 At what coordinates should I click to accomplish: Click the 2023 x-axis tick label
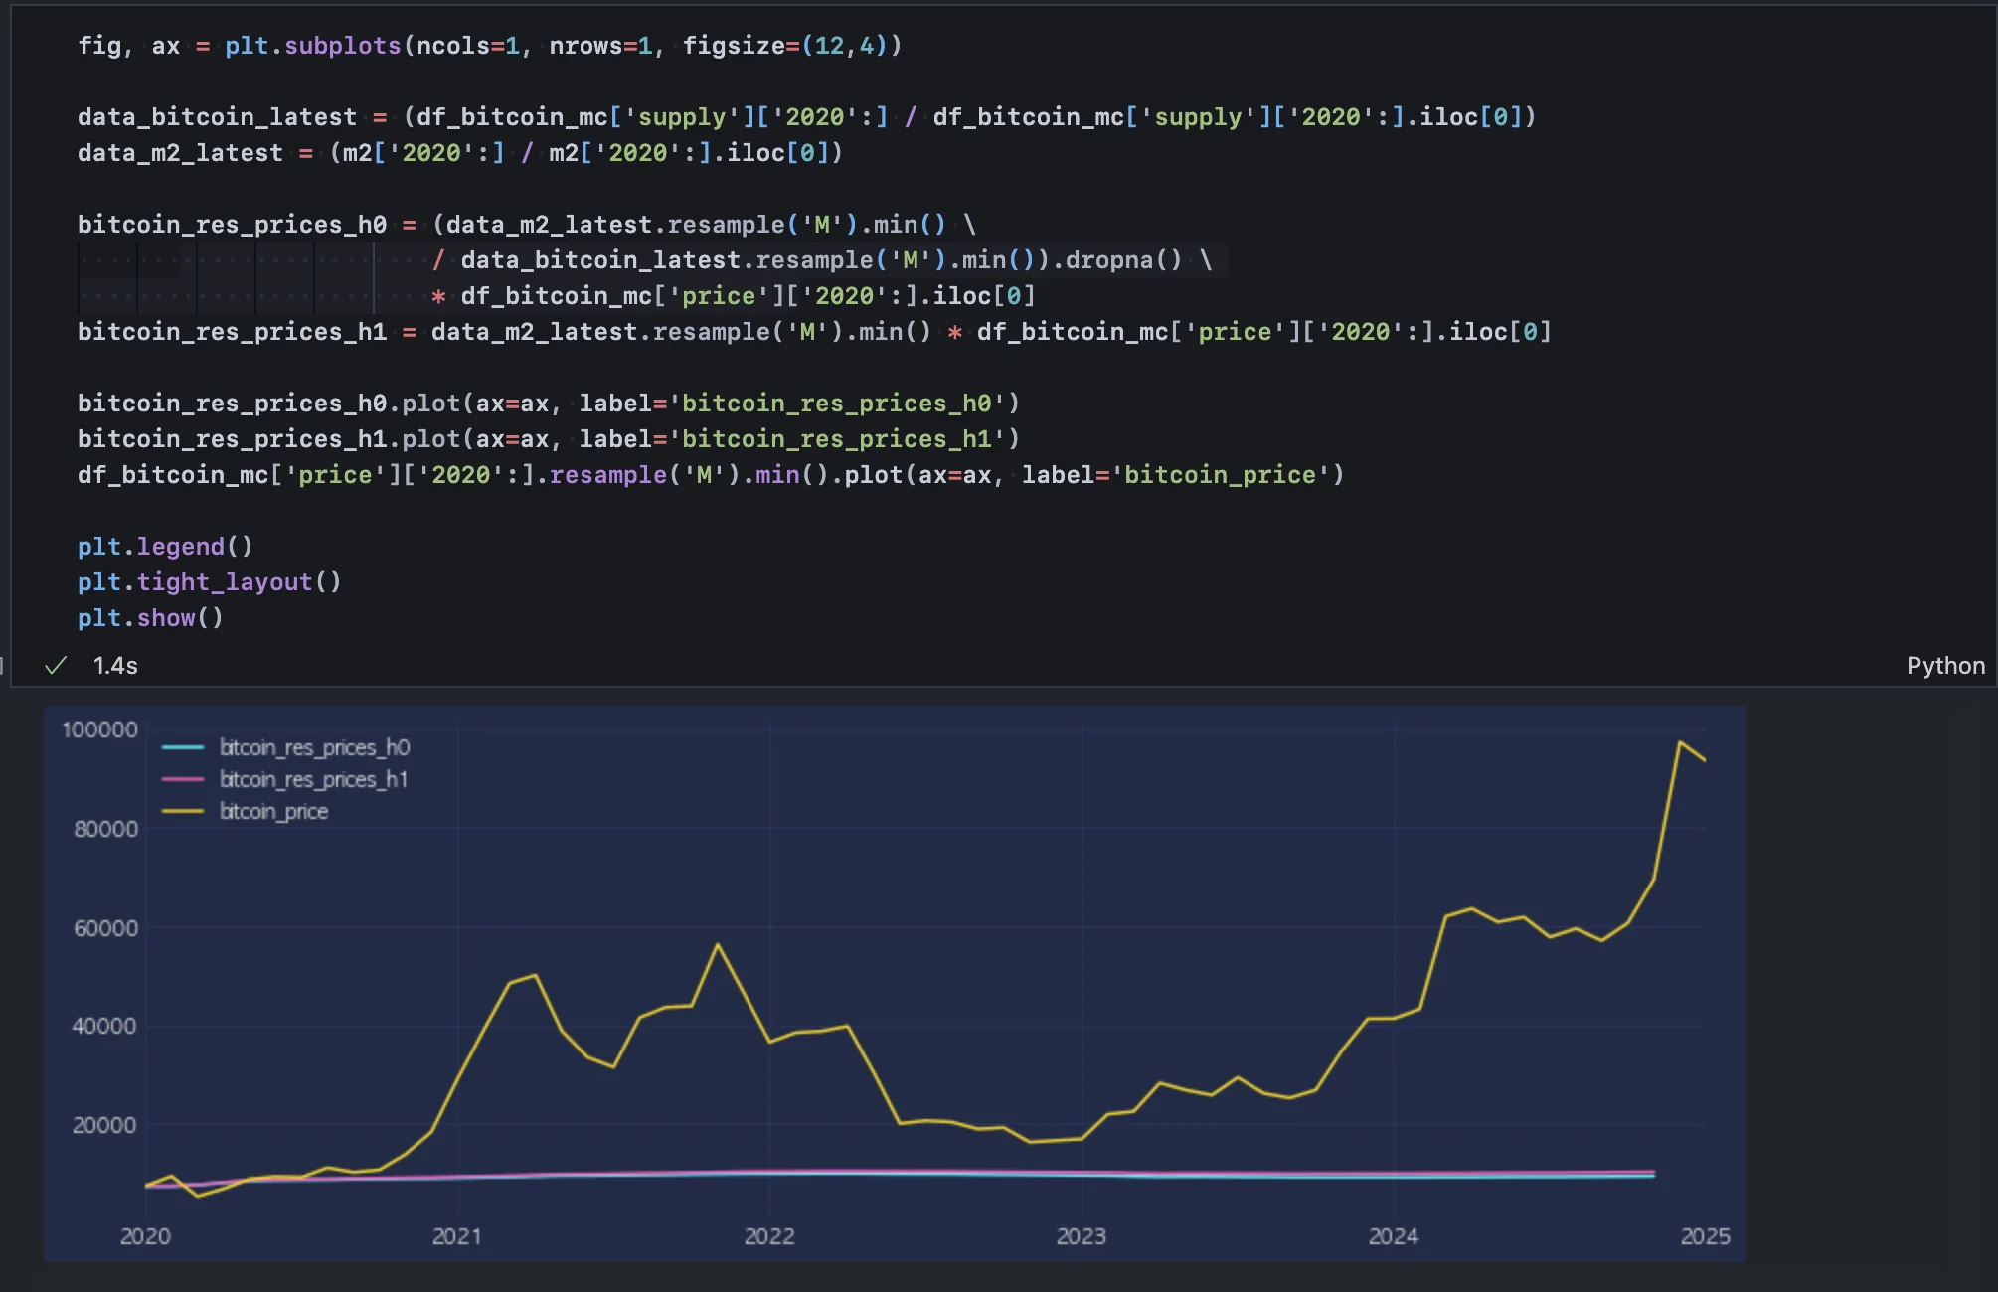[1081, 1236]
